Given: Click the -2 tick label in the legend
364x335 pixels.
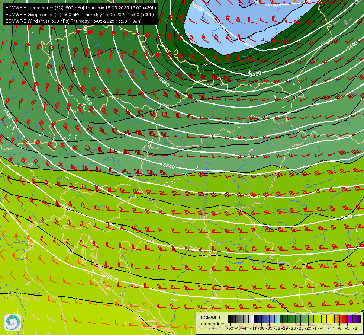Looking at the screenshot, I should tap(355, 328).
